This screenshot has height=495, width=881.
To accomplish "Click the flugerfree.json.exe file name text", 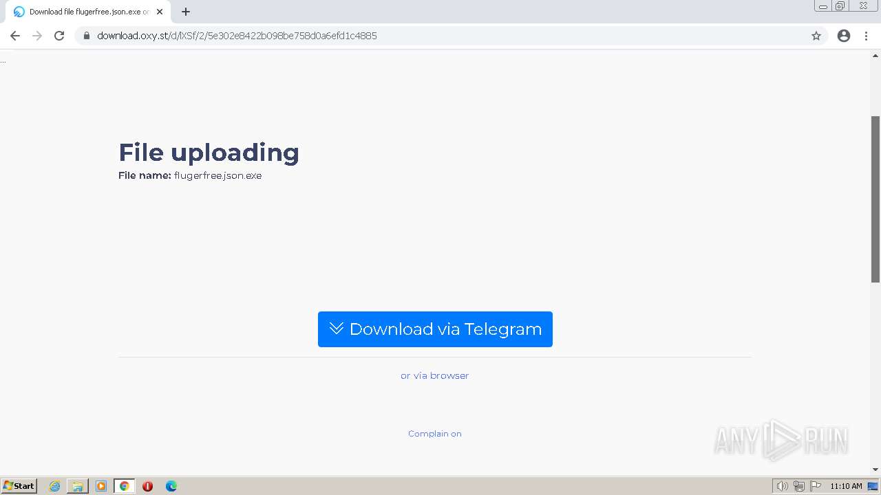I will tap(218, 175).
